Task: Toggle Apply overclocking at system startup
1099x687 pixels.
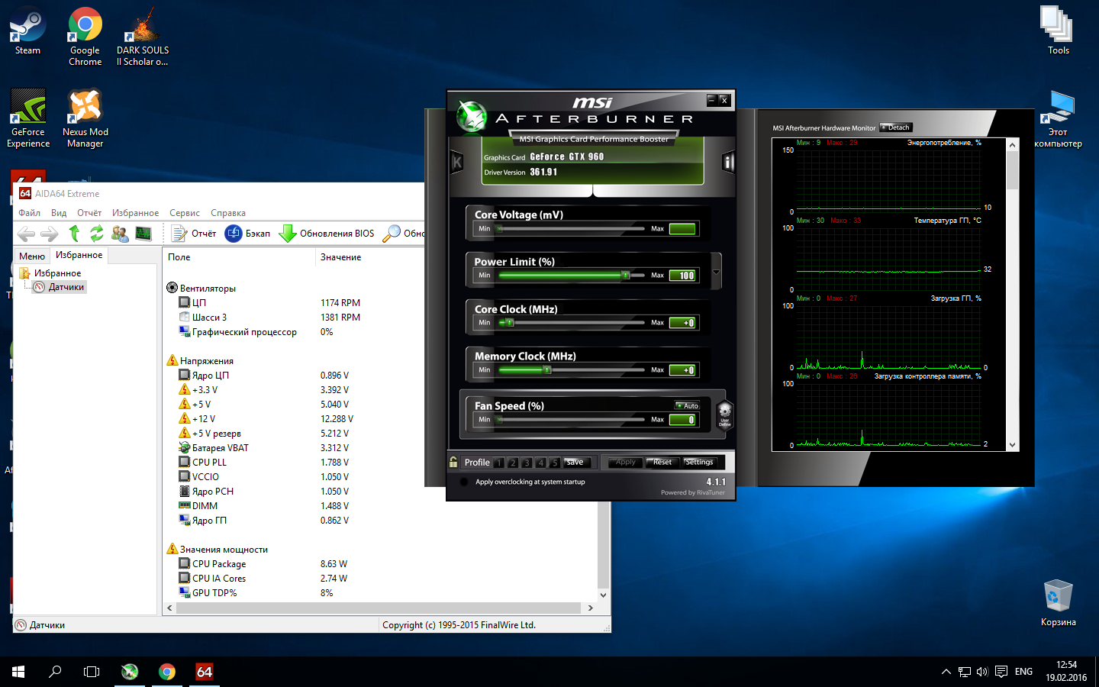Action: [464, 482]
